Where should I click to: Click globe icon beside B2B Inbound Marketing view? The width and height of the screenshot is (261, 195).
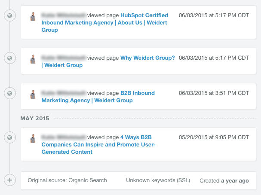[9, 93]
